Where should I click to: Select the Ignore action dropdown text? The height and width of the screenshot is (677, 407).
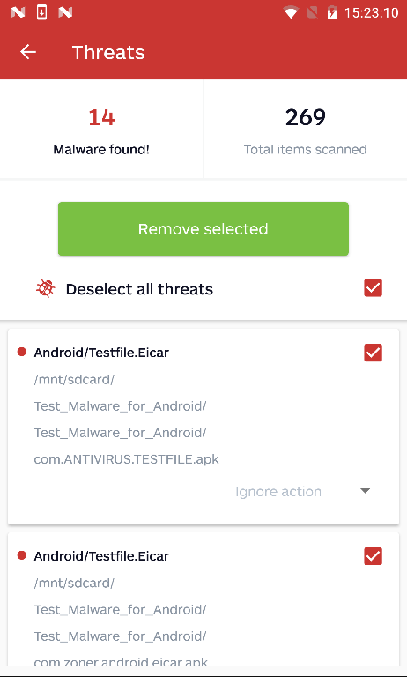point(278,491)
